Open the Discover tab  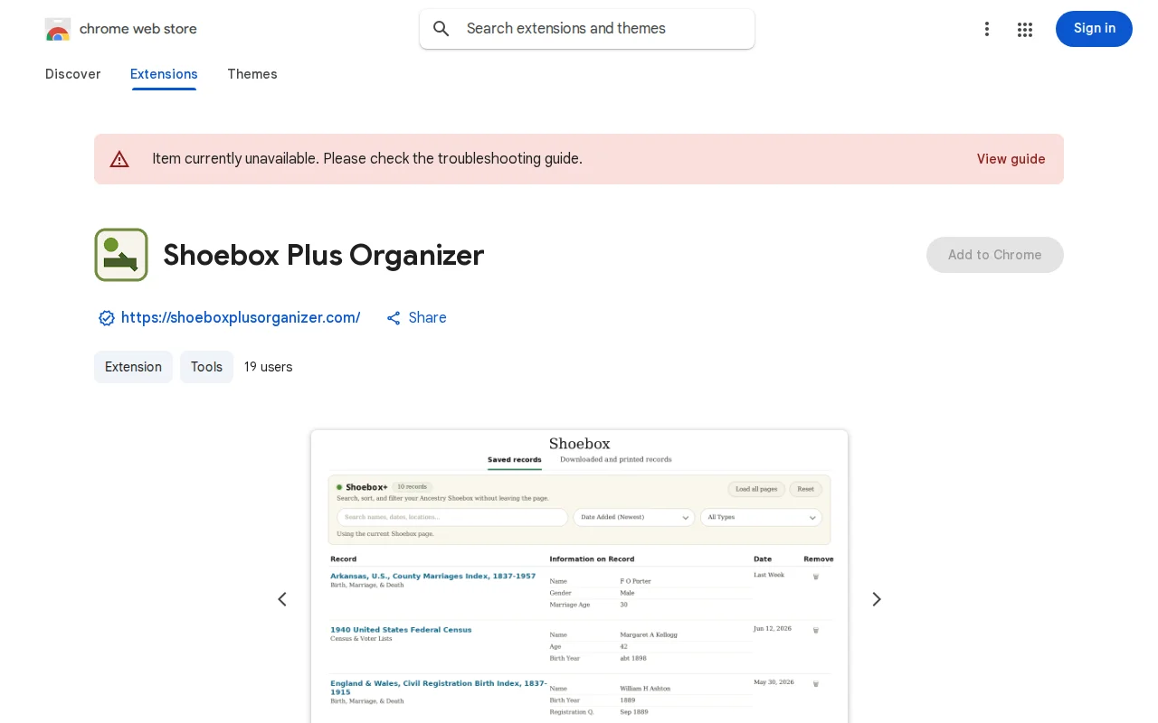point(73,74)
